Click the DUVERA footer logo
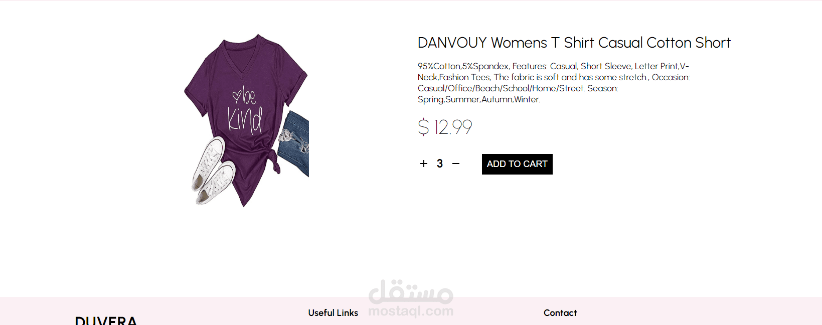822x325 pixels. [x=106, y=320]
